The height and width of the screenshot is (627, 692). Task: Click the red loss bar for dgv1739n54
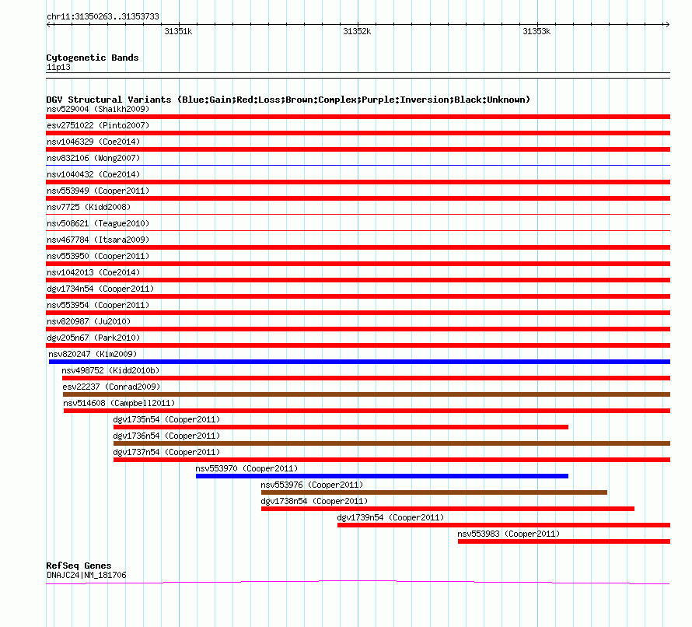point(504,525)
